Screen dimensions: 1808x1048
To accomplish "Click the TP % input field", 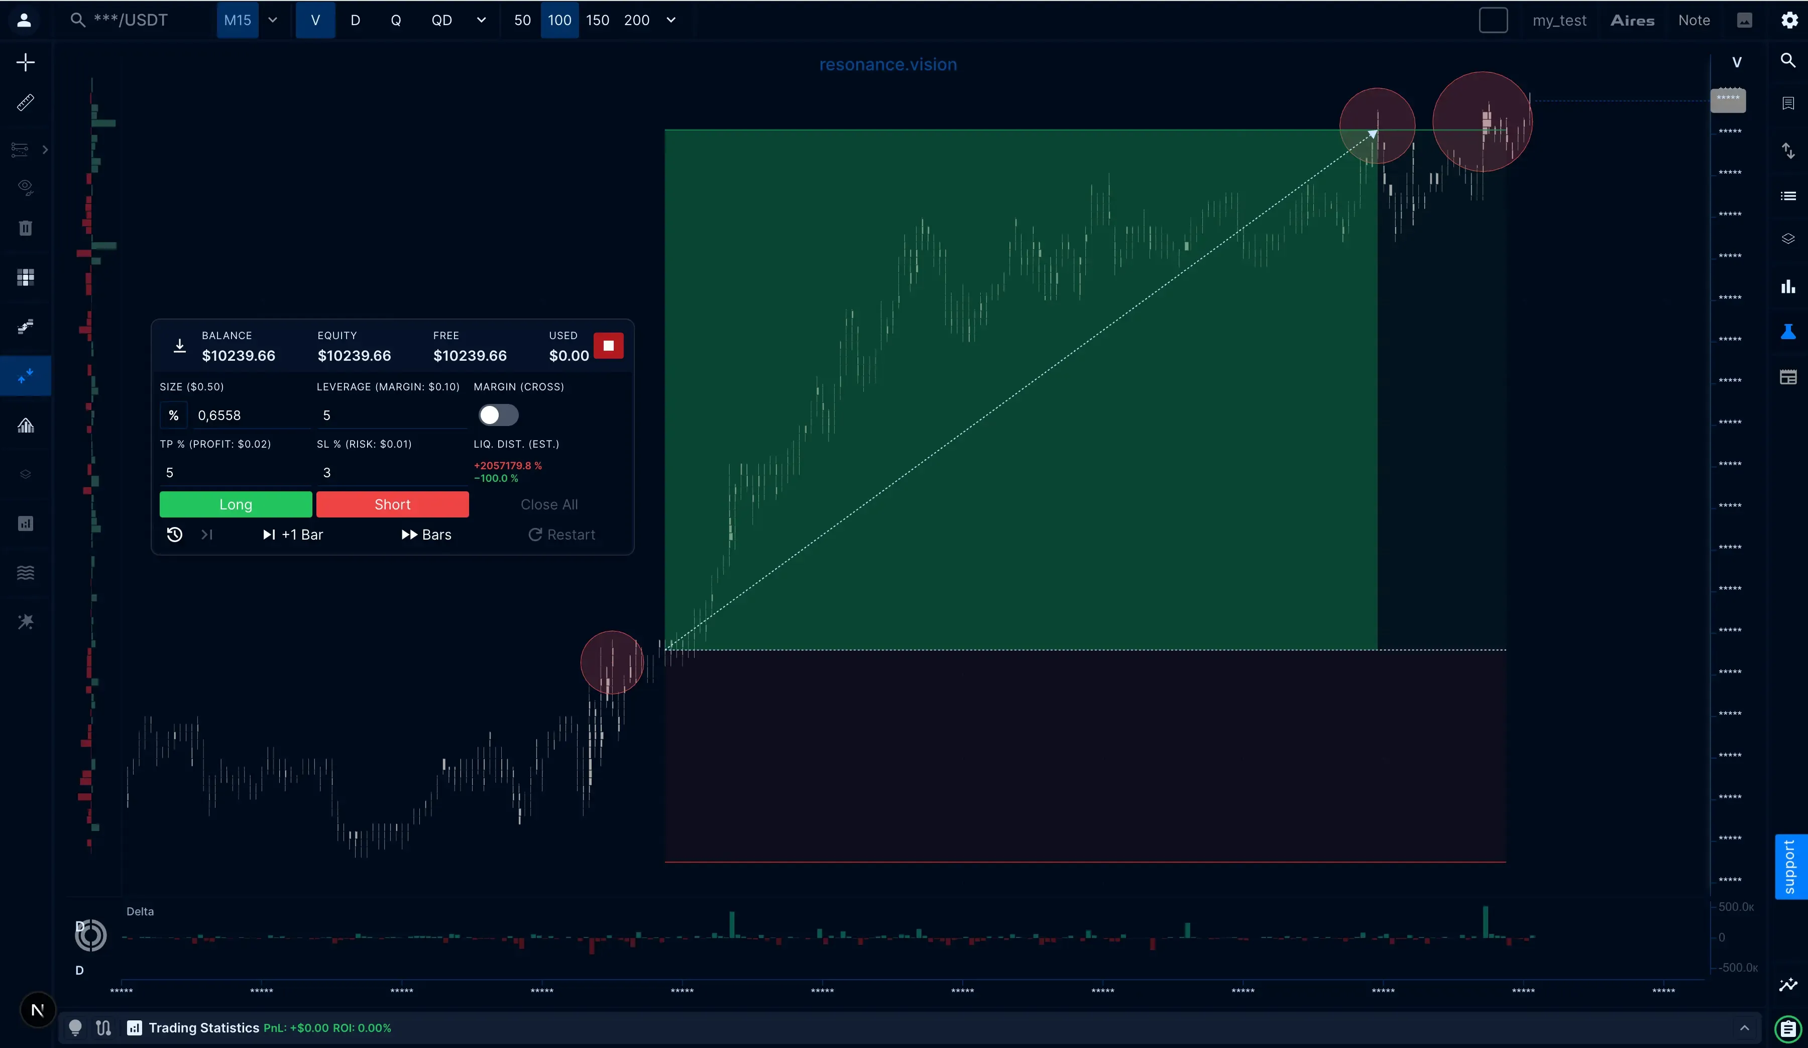I will click(235, 472).
